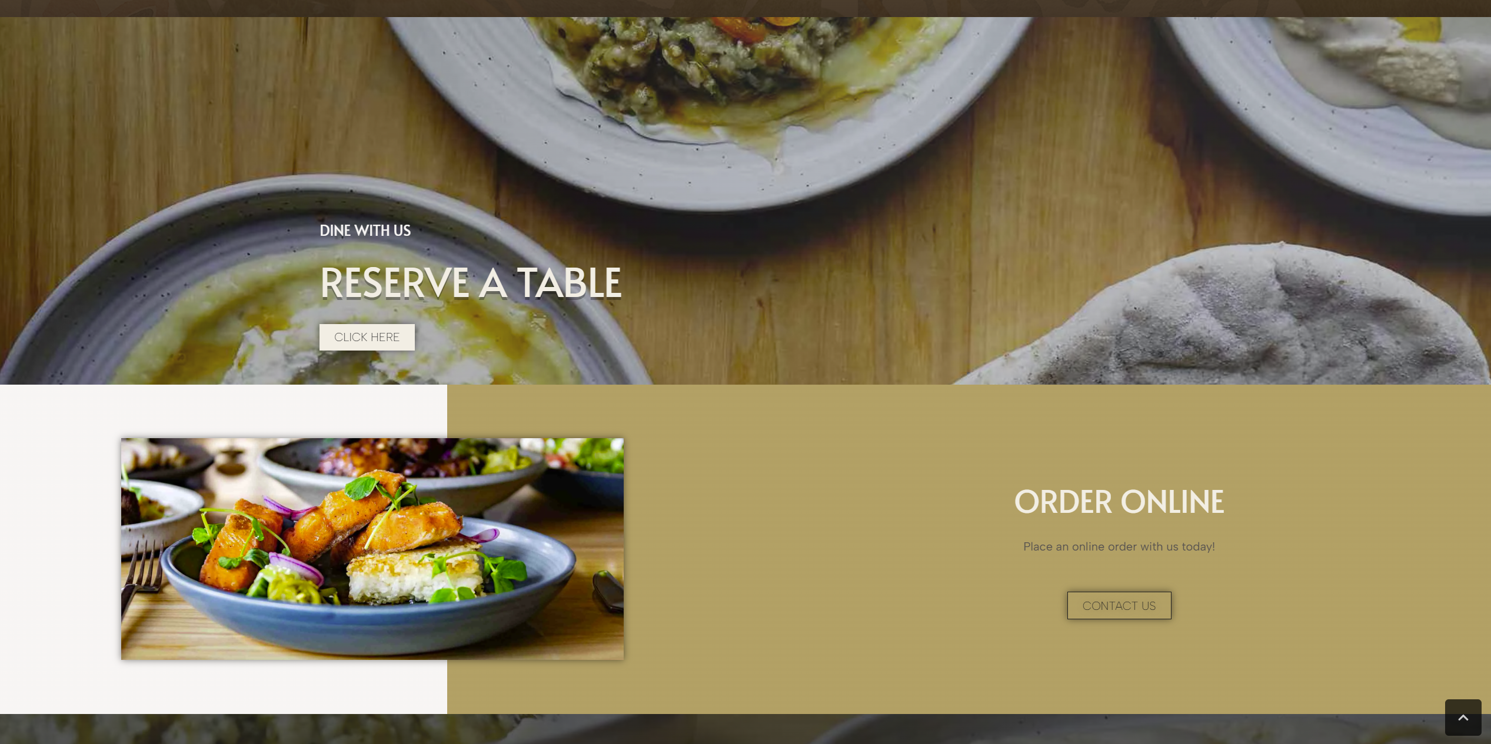Select the salmon dish photo
The image size is (1491, 744).
click(372, 548)
